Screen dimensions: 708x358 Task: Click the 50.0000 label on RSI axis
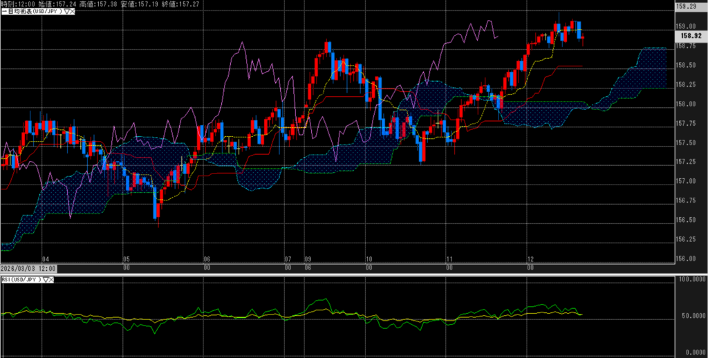click(691, 316)
